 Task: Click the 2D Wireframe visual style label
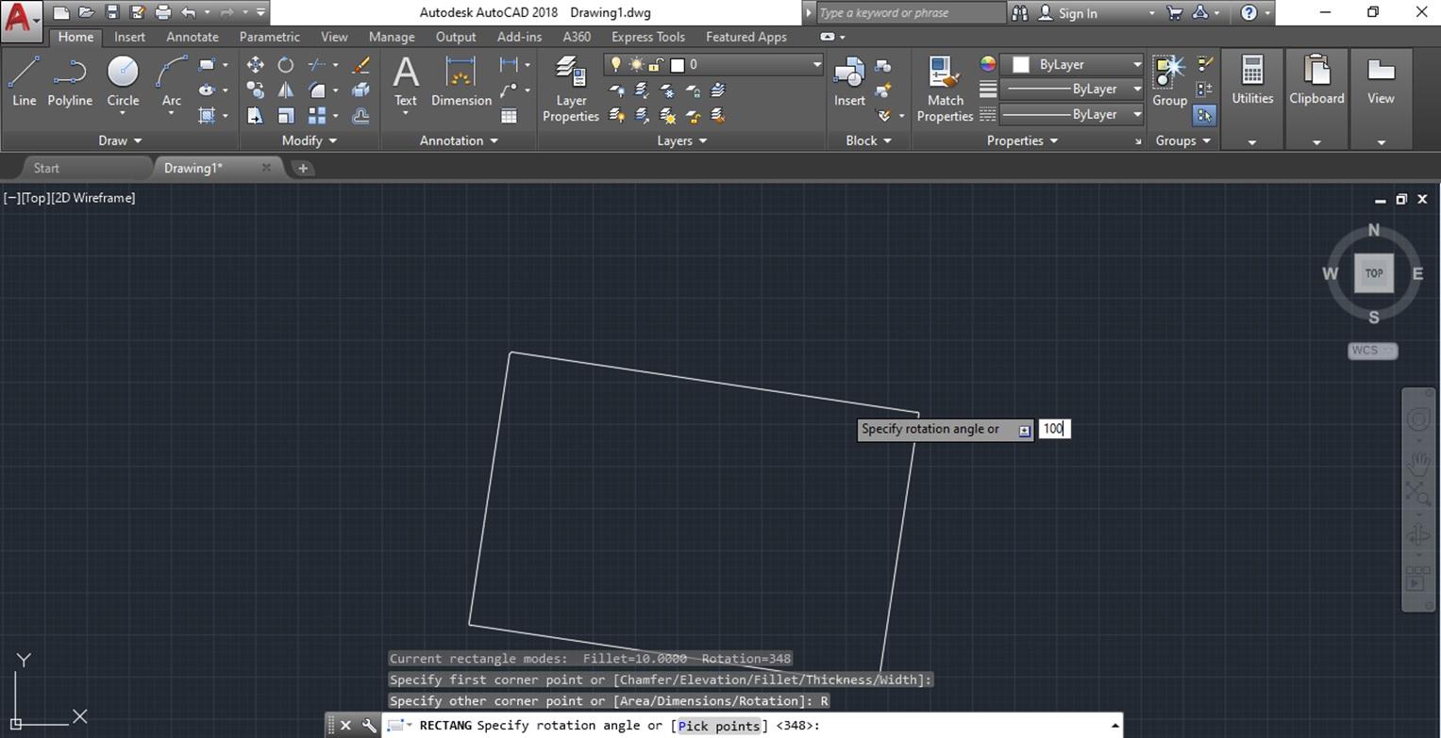(94, 198)
